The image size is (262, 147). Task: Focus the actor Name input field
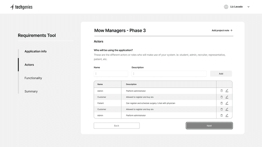point(111,73)
